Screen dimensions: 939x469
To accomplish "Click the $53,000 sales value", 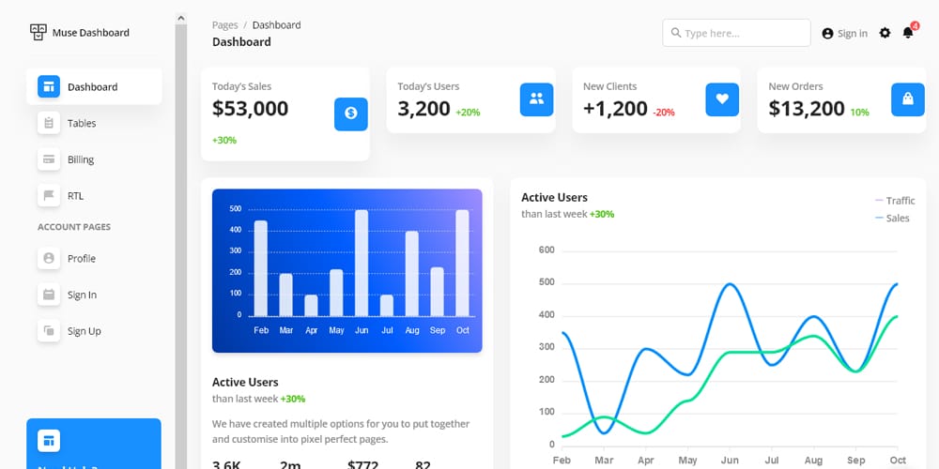I will click(x=250, y=109).
